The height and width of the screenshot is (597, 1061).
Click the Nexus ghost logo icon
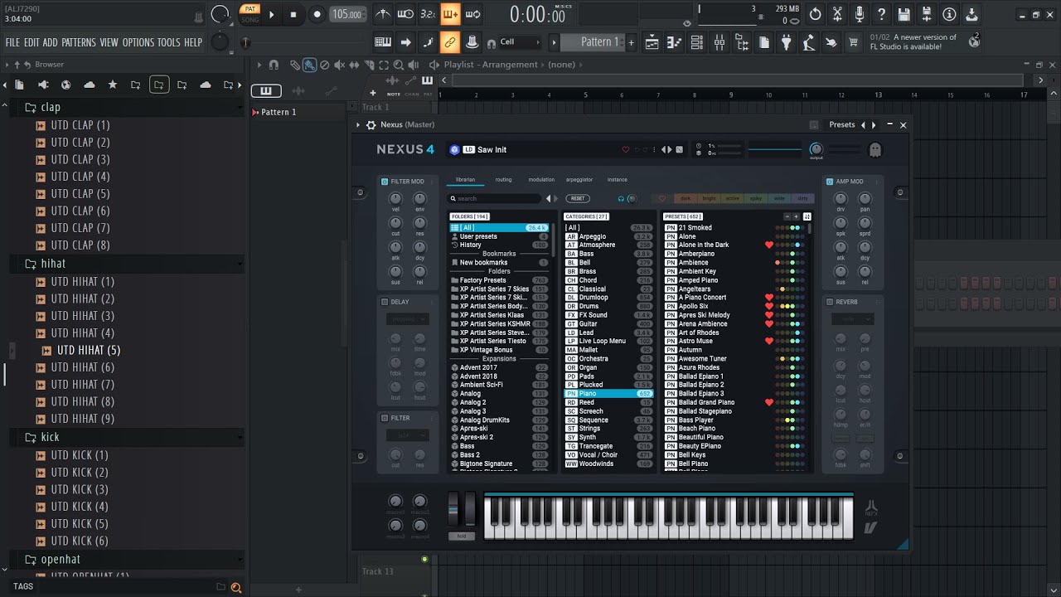(874, 150)
